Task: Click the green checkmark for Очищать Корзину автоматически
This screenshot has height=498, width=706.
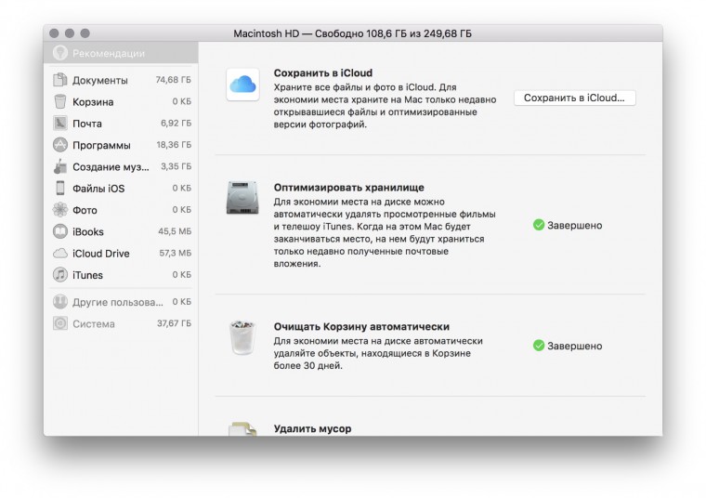Action: pyautogui.click(x=539, y=346)
